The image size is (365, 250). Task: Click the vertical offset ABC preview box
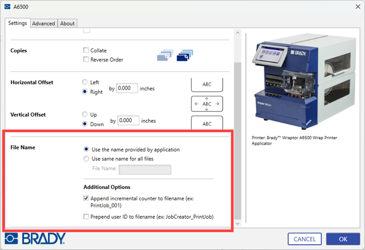[207, 123]
